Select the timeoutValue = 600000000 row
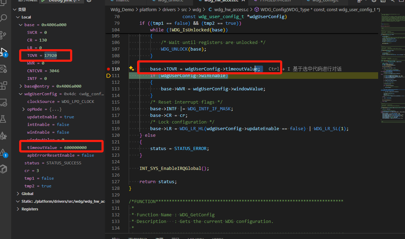This screenshot has height=239, width=405. (x=58, y=148)
